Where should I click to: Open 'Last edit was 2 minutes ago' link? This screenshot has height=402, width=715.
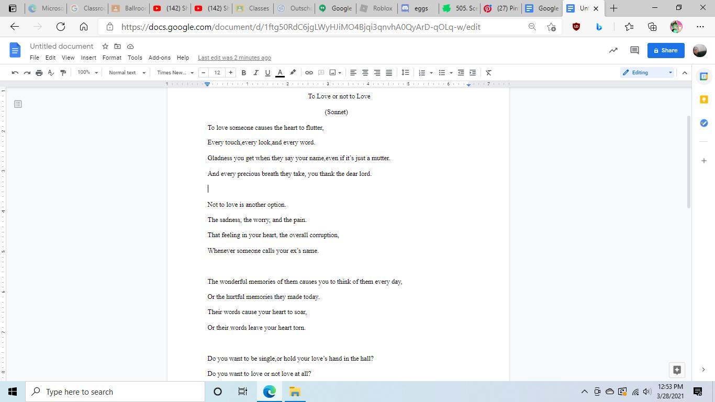pyautogui.click(x=234, y=58)
